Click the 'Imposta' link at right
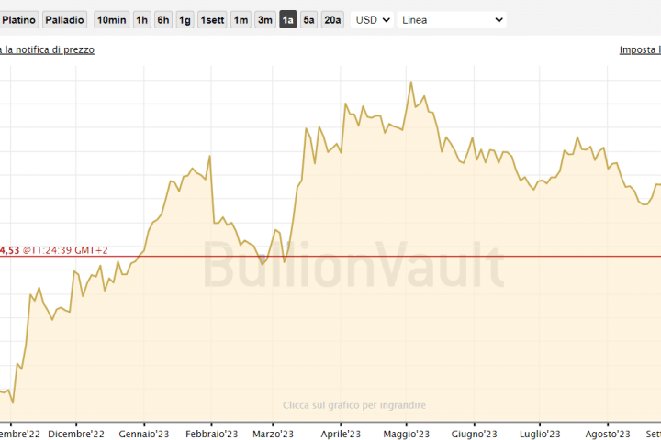The height and width of the screenshot is (440, 661). [x=640, y=49]
